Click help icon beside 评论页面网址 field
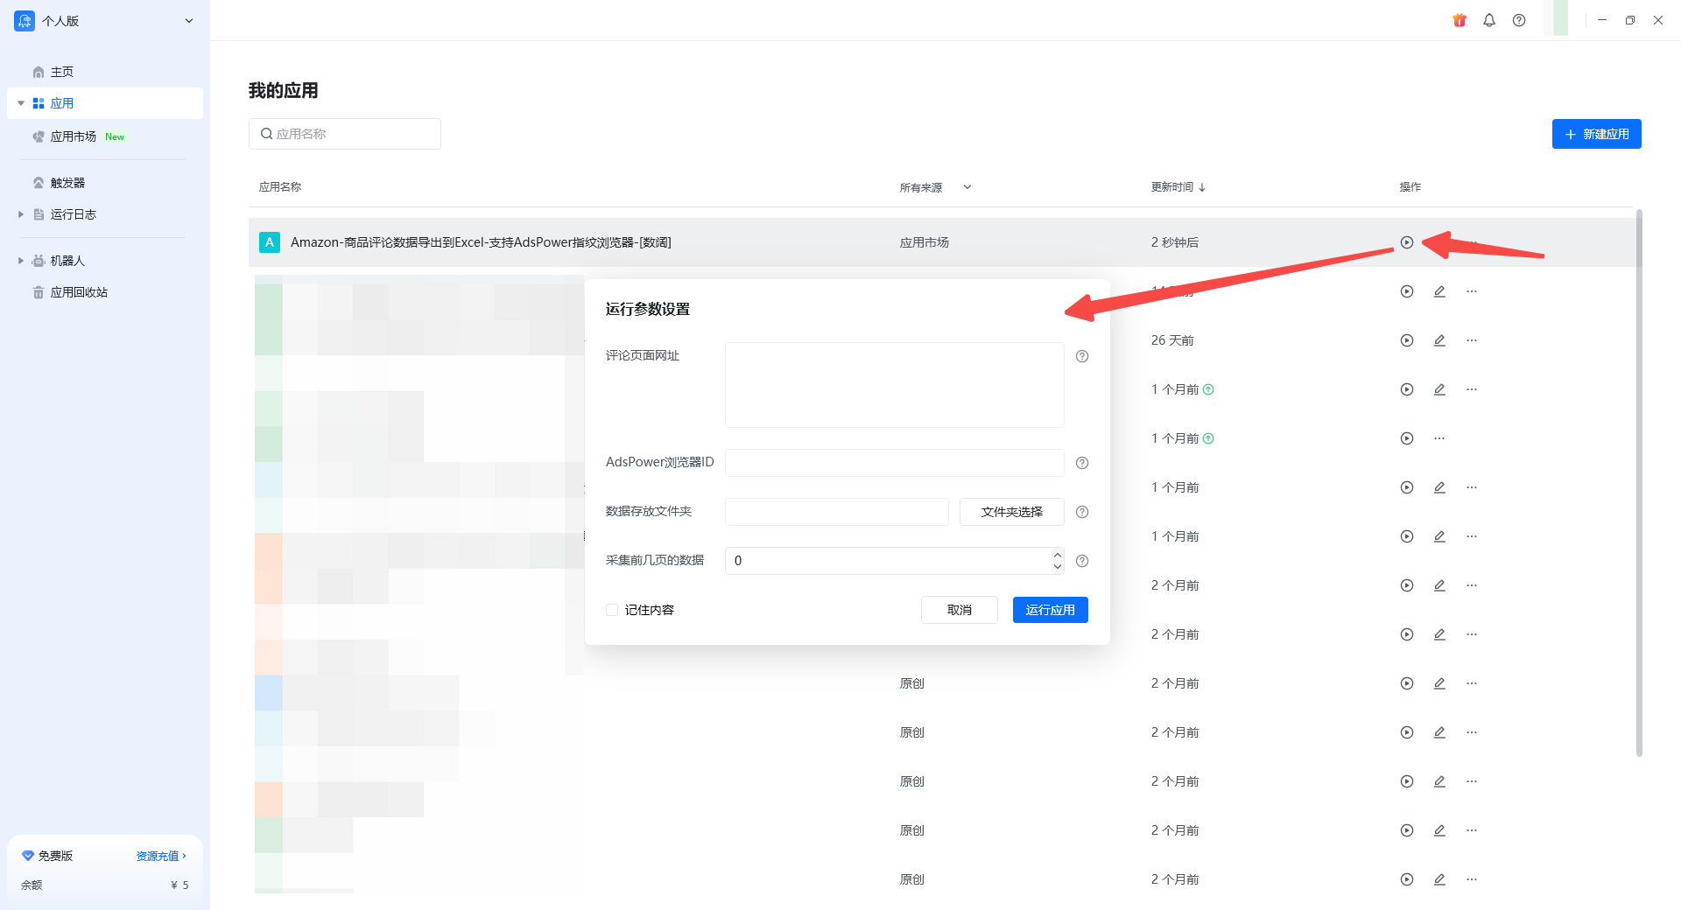 click(x=1082, y=356)
